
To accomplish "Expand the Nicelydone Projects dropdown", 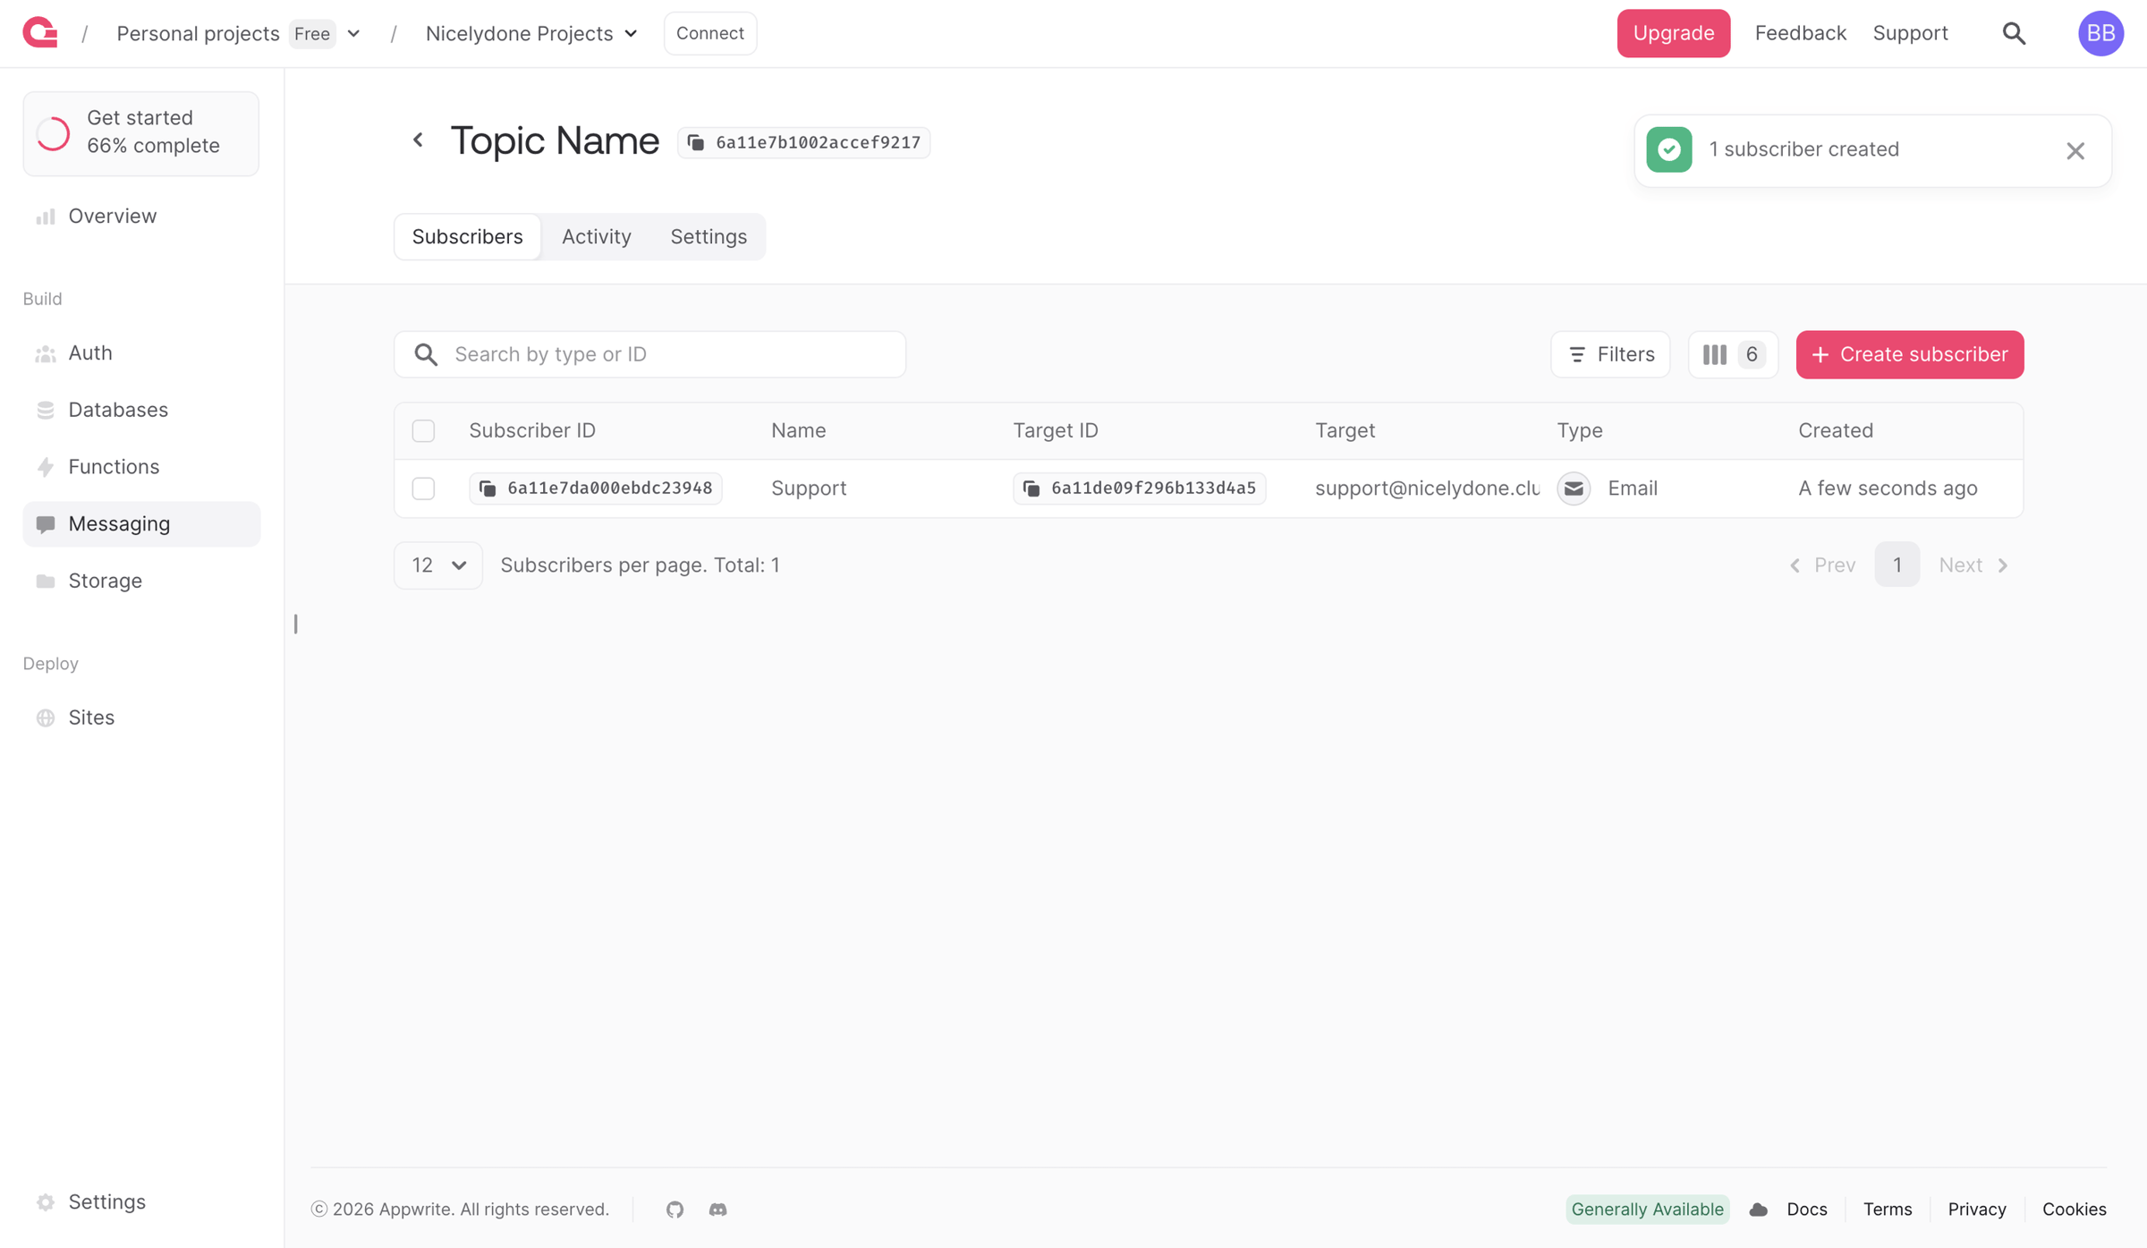I will [x=531, y=33].
